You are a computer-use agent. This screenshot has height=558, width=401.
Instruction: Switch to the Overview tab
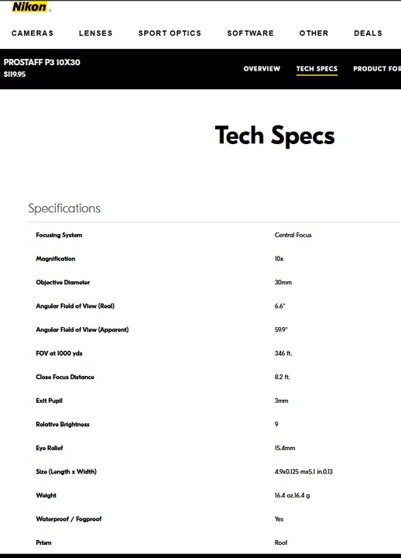pyautogui.click(x=262, y=69)
